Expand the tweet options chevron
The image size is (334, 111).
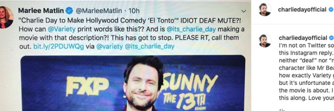click(x=244, y=11)
